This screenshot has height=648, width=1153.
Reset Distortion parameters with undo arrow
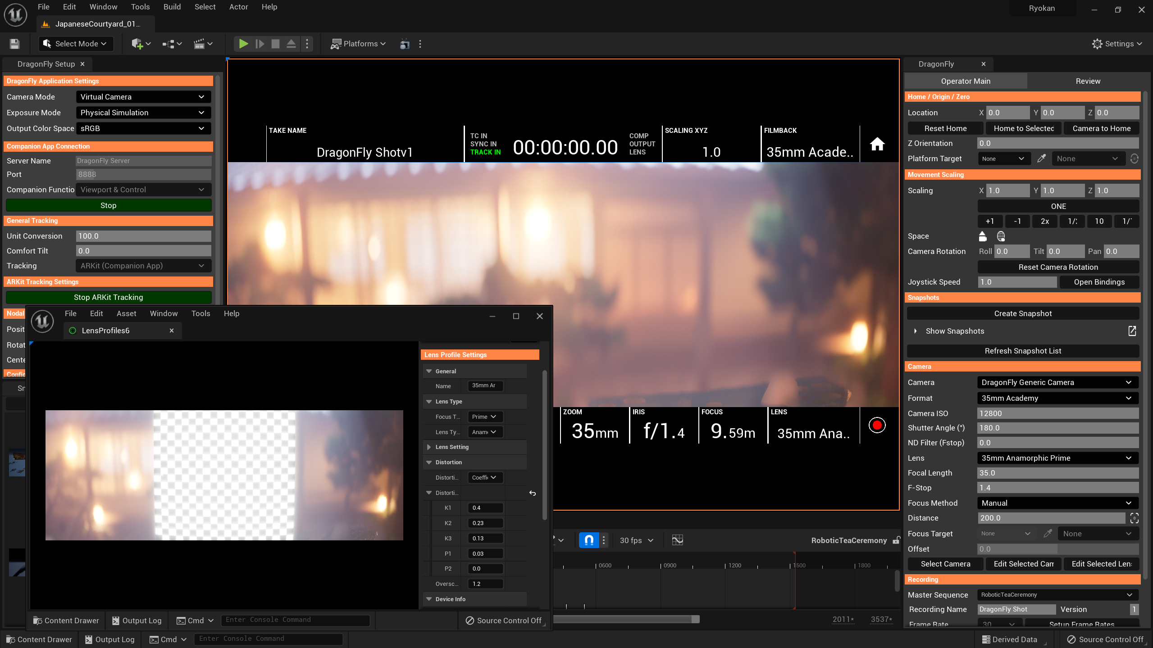[x=533, y=493]
